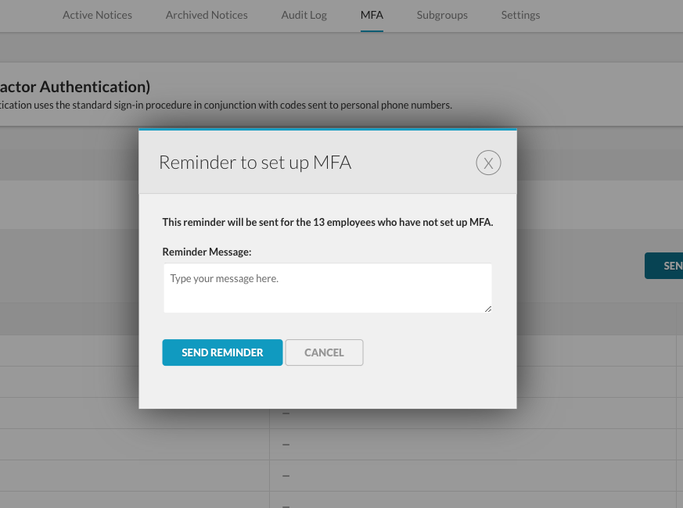Screen dimensions: 683x508
Task: Cancel the reminder dialog
Action: click(324, 352)
